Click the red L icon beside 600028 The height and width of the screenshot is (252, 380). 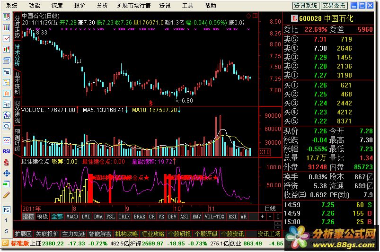click(294, 18)
